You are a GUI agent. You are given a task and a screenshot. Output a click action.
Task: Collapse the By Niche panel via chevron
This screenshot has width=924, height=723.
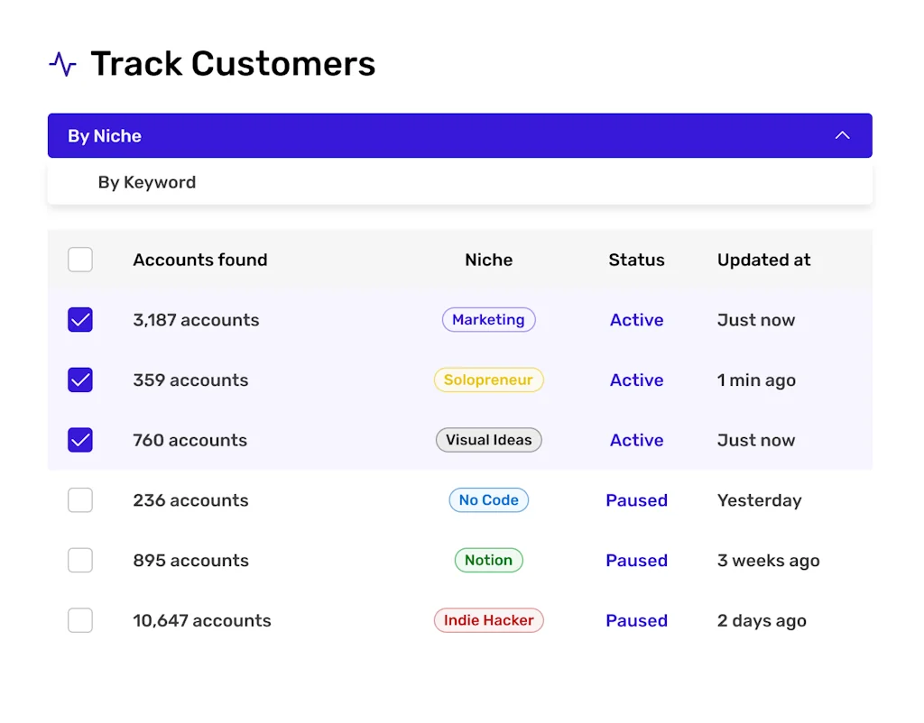point(842,135)
